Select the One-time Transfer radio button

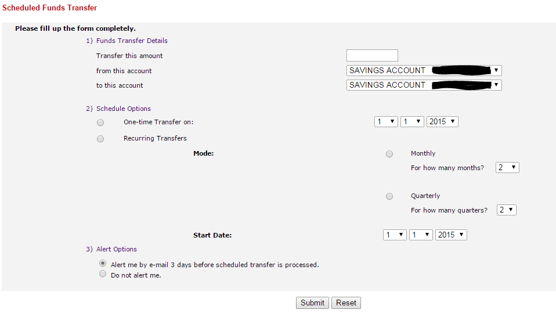click(100, 123)
